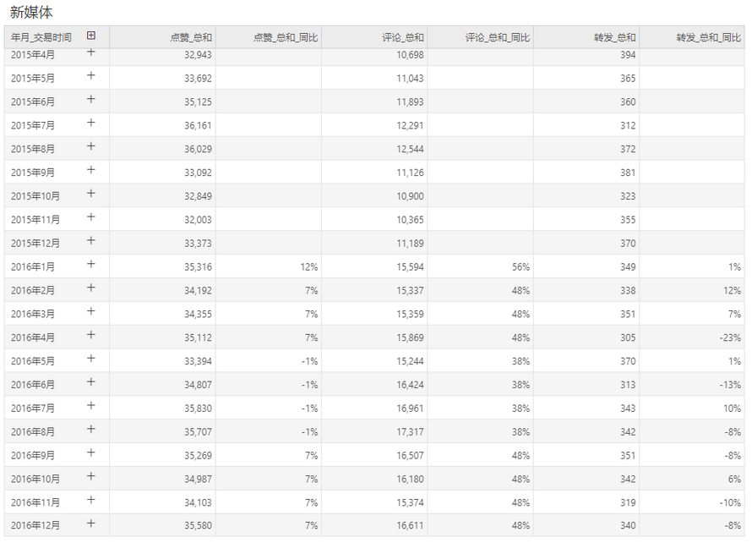Select cell value 17,317 in 评论_总和
Screen dimensions: 752x543
point(410,431)
